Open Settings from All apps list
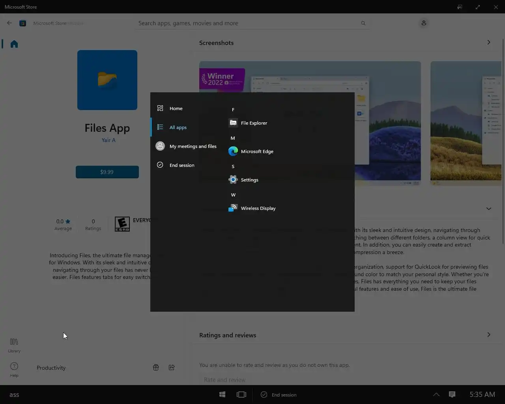This screenshot has height=404, width=505. [x=243, y=180]
